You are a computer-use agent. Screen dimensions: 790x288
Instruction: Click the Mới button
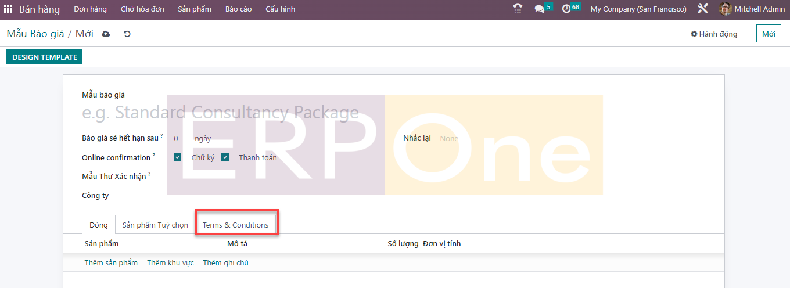click(x=769, y=34)
